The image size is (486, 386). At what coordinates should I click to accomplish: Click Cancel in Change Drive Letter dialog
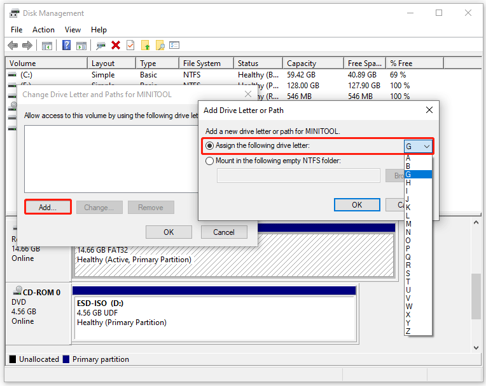(224, 232)
